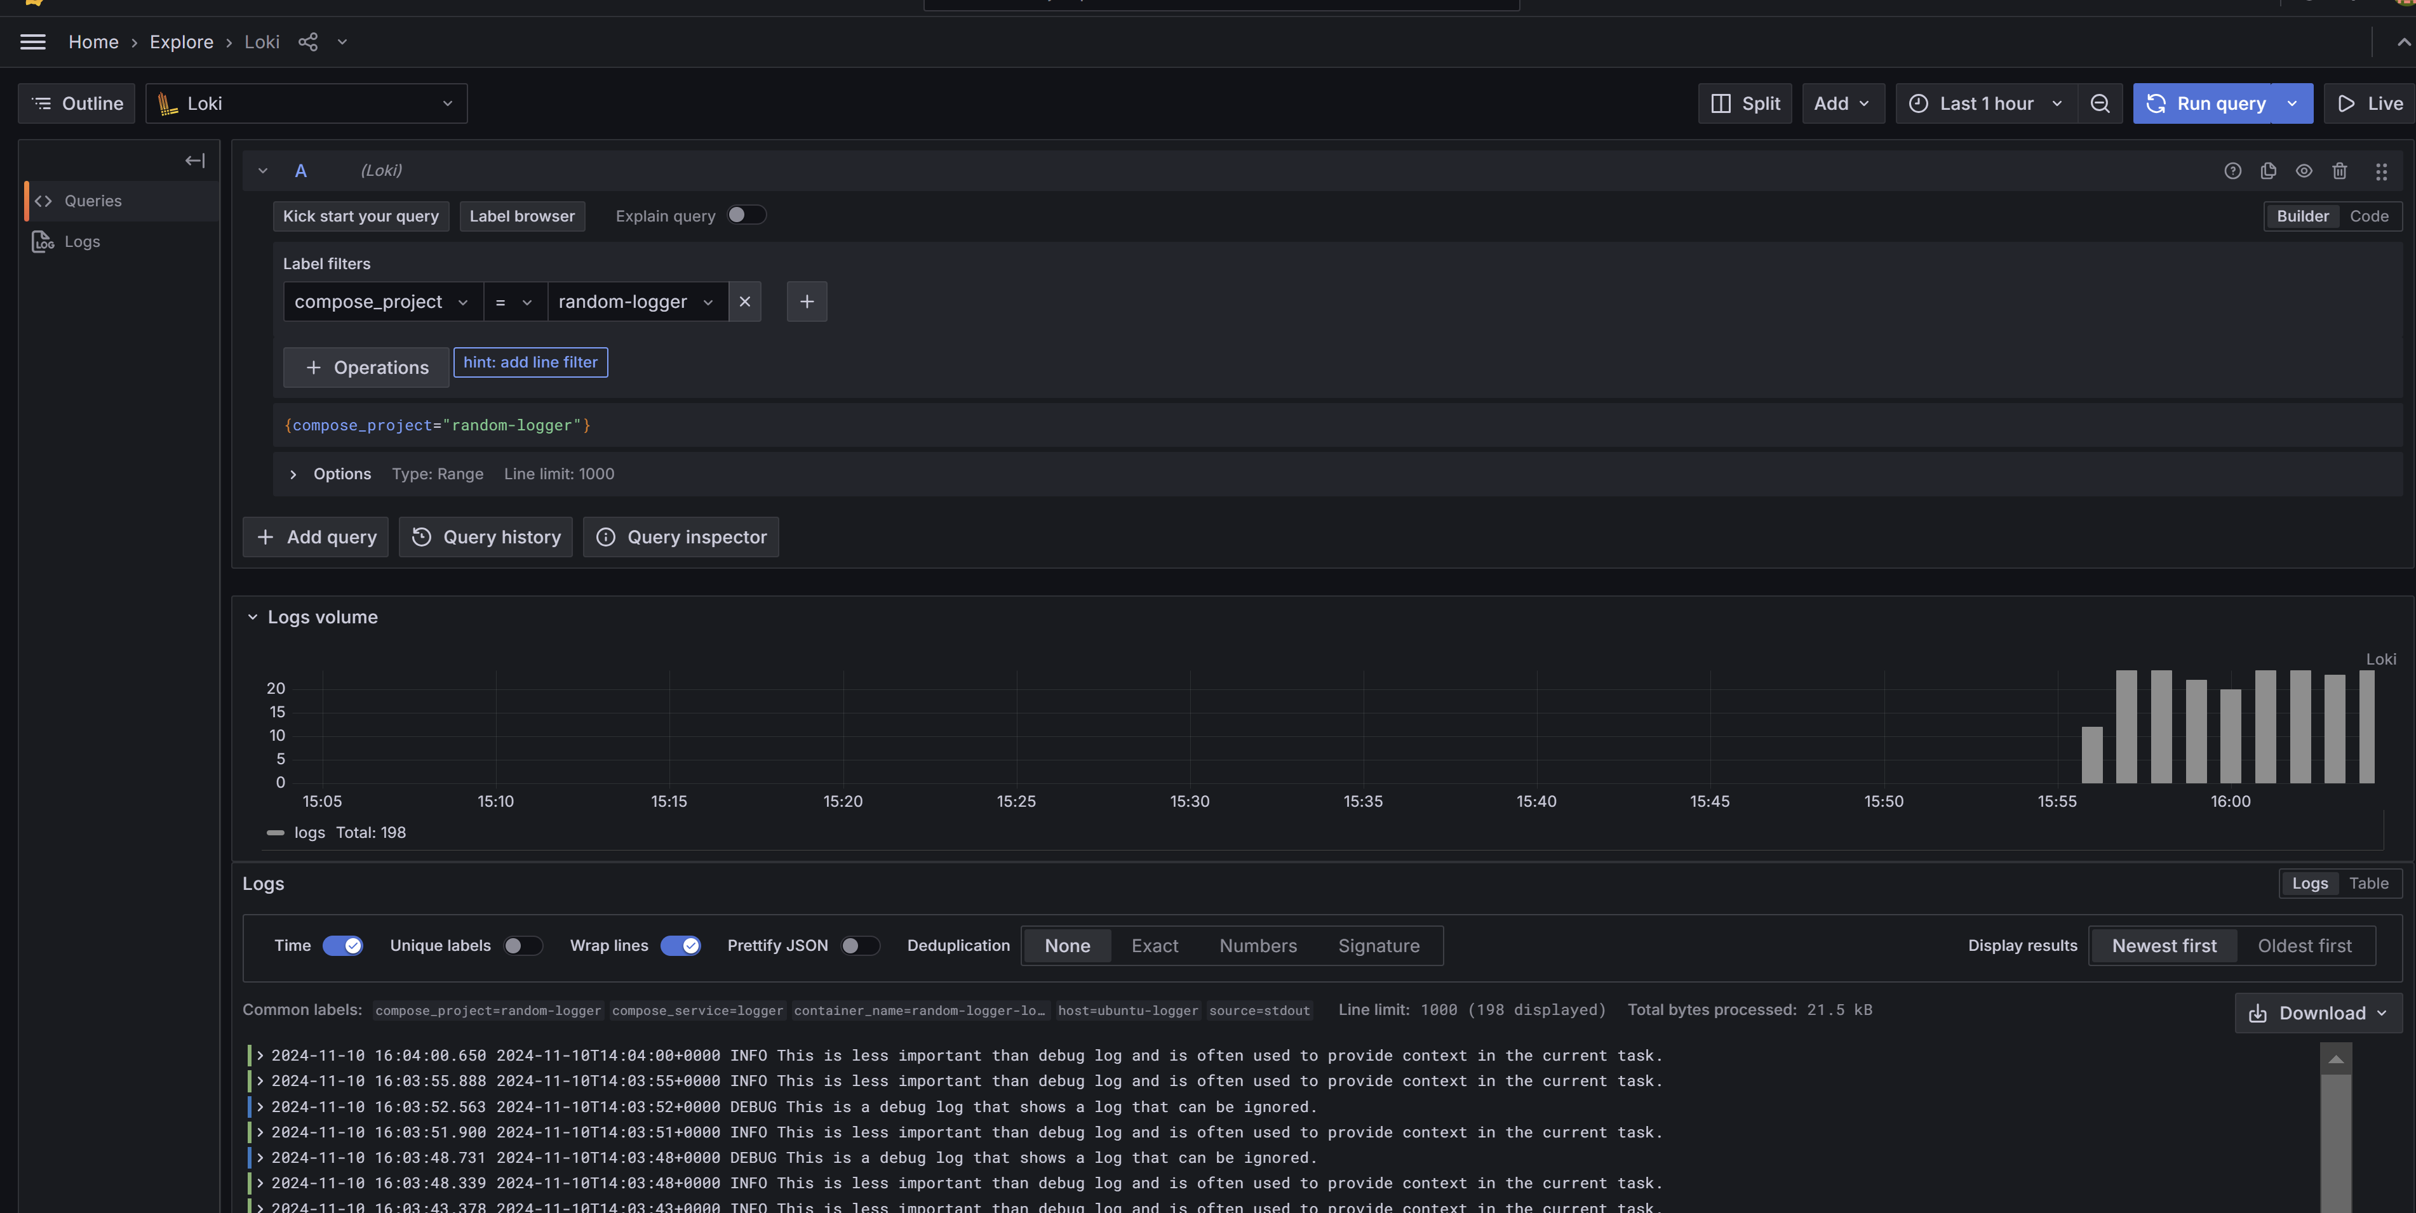
Task: Open query help icon in row A
Action: click(x=2232, y=171)
